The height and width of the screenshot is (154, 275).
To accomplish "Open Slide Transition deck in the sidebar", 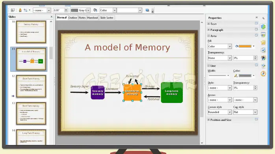I will click(x=263, y=50).
